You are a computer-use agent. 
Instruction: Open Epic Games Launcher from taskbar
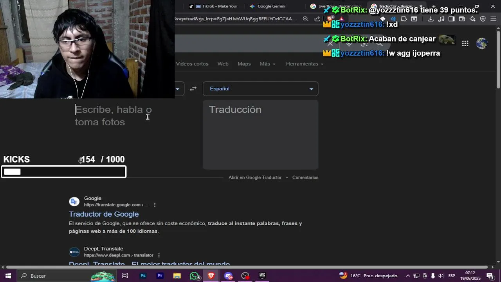[x=262, y=276]
